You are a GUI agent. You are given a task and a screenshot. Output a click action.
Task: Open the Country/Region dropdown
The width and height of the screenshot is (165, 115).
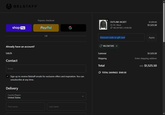click(46, 96)
